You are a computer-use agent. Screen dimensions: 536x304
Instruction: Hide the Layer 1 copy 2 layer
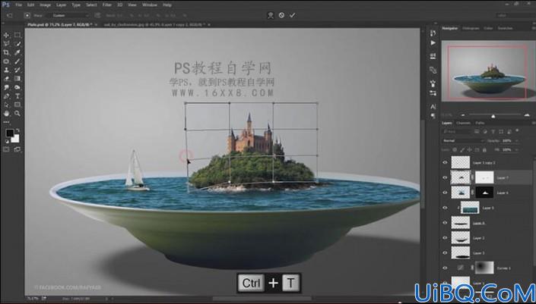[x=445, y=162]
